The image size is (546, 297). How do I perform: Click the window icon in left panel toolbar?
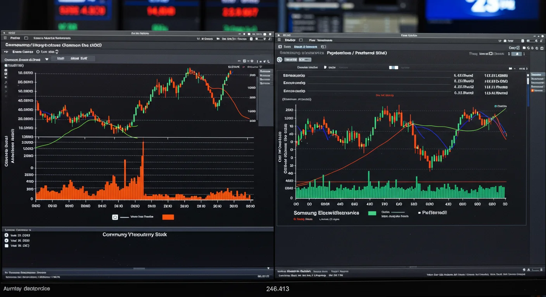[26, 38]
